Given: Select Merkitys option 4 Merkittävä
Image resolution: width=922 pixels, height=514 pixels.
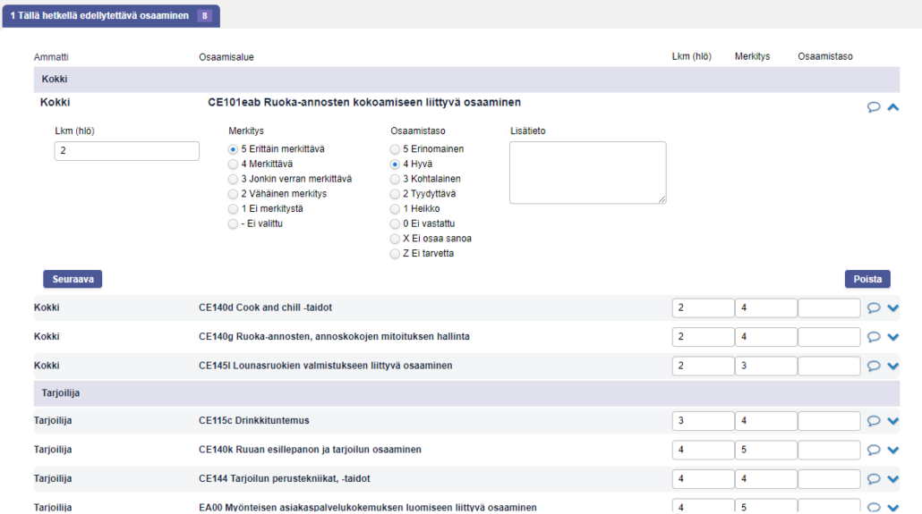Looking at the screenshot, I should coord(234,164).
